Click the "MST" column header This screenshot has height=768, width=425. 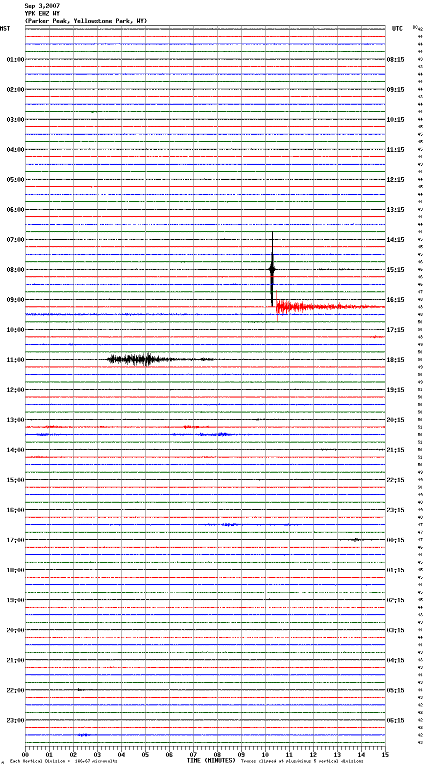(5, 29)
